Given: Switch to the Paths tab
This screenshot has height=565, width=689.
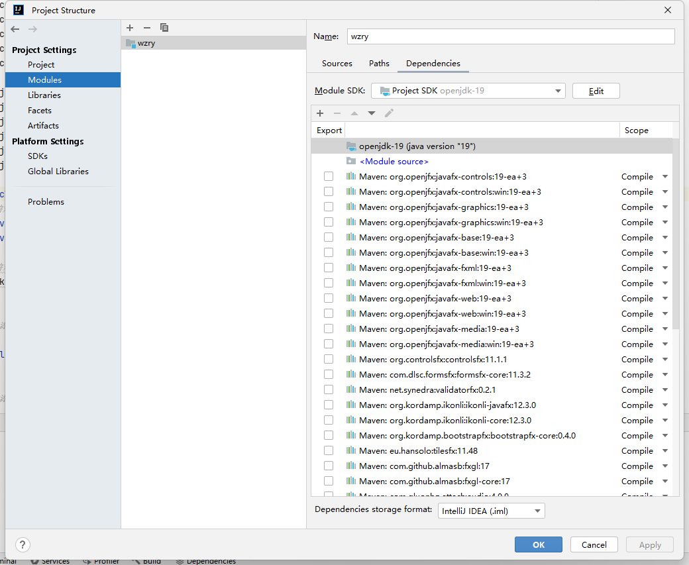Looking at the screenshot, I should (x=379, y=64).
